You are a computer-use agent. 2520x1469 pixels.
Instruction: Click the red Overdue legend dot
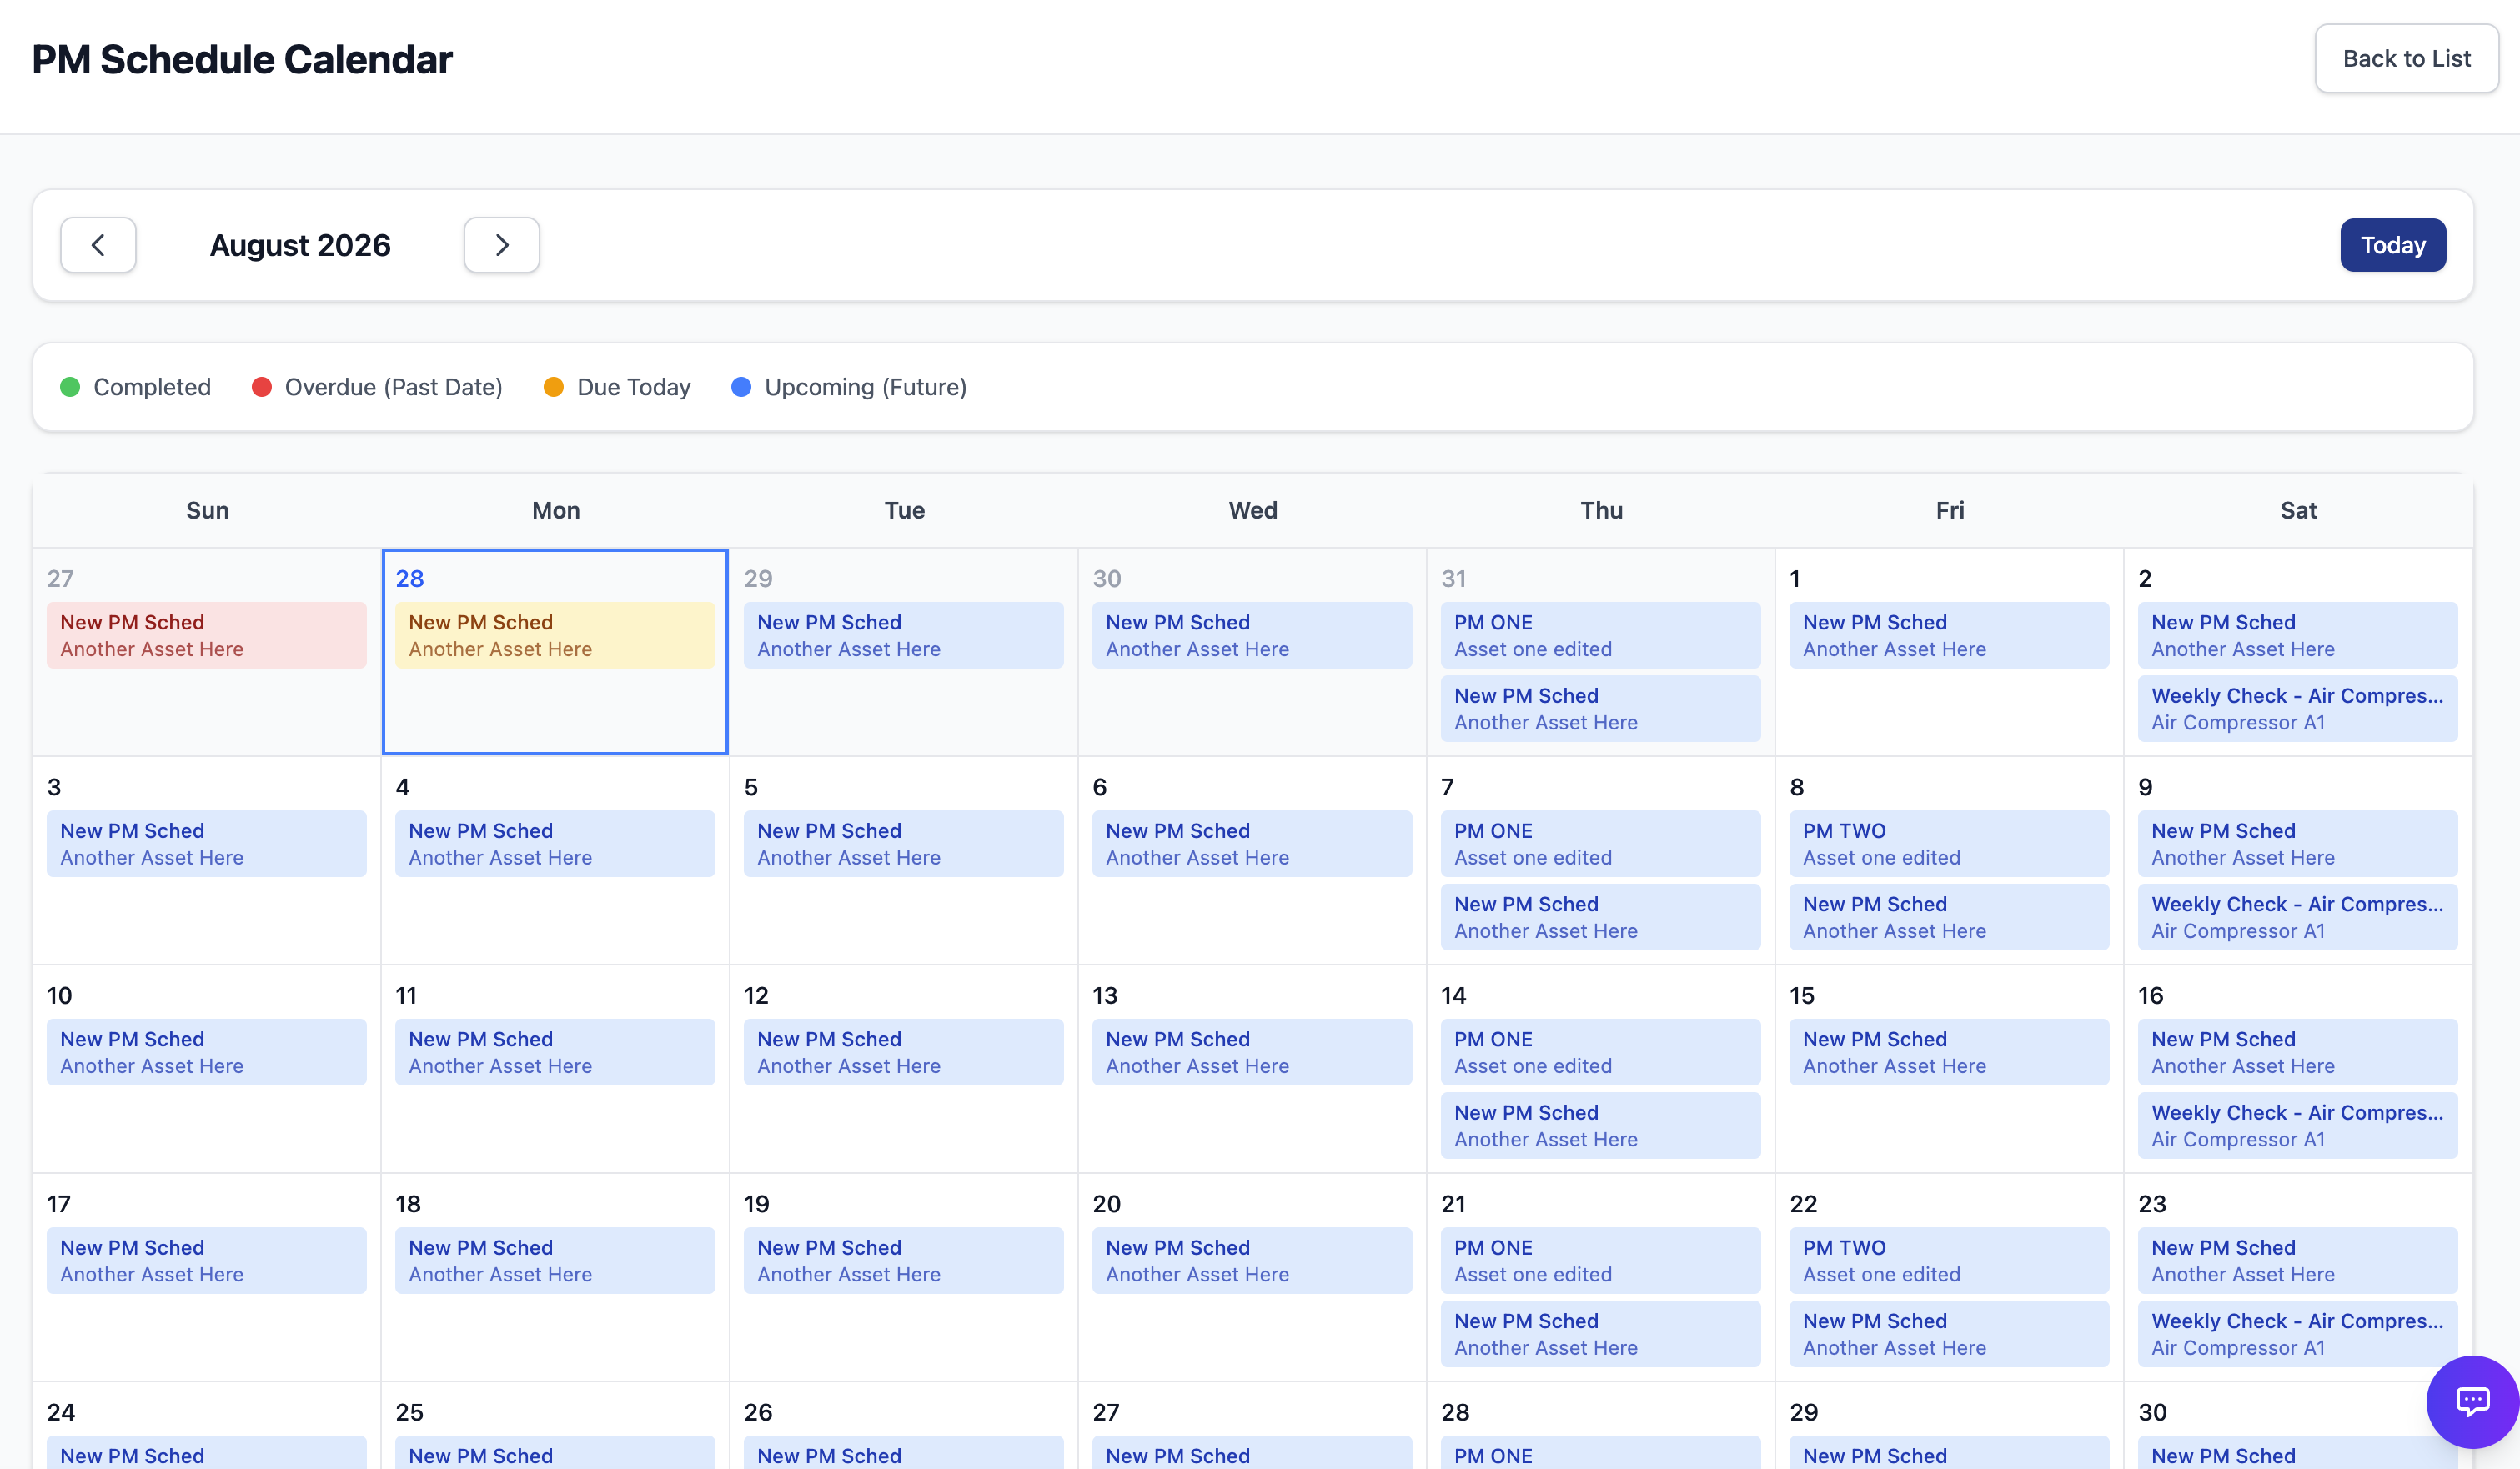pyautogui.click(x=261, y=387)
